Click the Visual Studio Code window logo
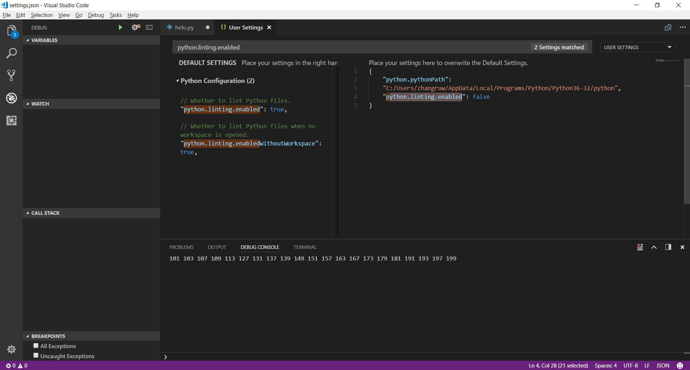Viewport: 690px width, 370px height. coord(4,5)
